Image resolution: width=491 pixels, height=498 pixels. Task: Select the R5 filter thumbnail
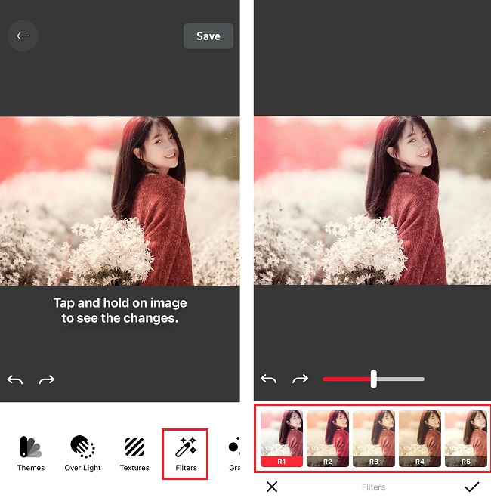(x=465, y=438)
